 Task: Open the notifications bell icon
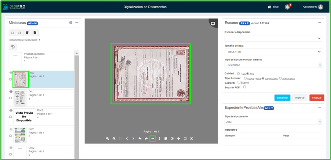point(287,7)
